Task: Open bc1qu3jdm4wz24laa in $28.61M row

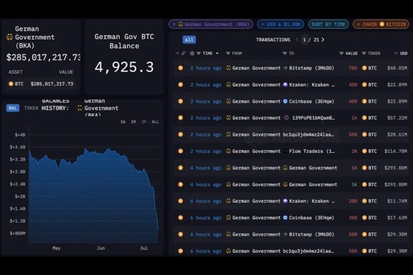Action: pos(309,135)
